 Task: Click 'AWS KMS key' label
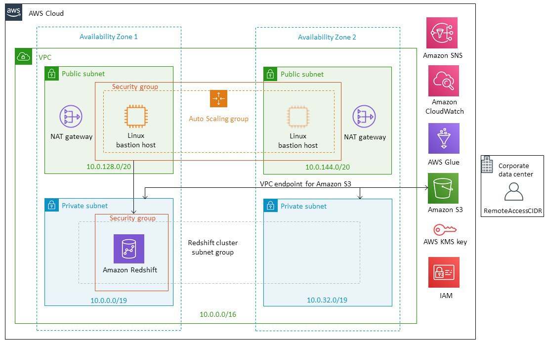pyautogui.click(x=445, y=242)
